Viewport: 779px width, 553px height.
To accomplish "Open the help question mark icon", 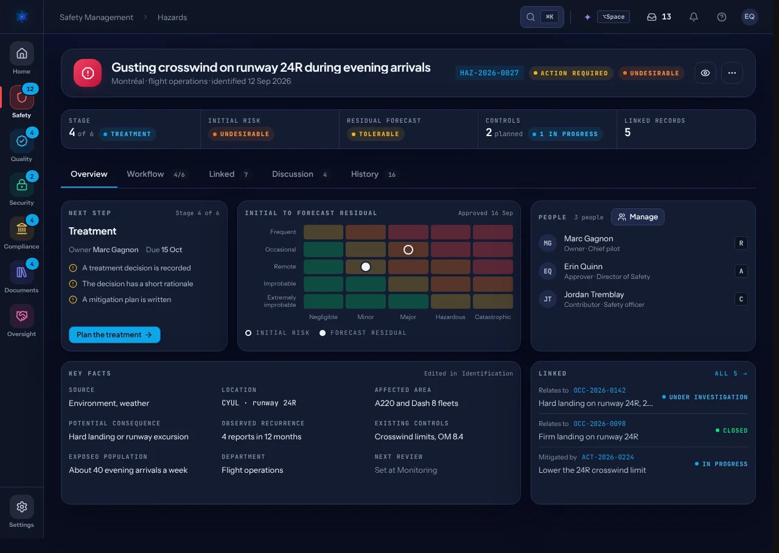I will [722, 17].
